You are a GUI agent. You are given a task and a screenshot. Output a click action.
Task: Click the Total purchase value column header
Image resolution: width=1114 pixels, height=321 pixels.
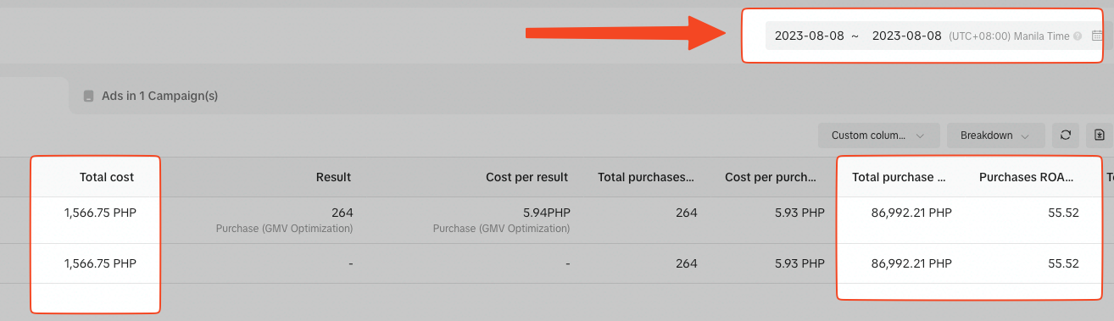[x=899, y=177]
